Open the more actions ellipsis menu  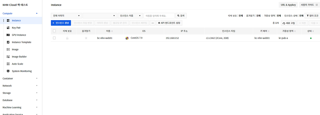point(152,23)
